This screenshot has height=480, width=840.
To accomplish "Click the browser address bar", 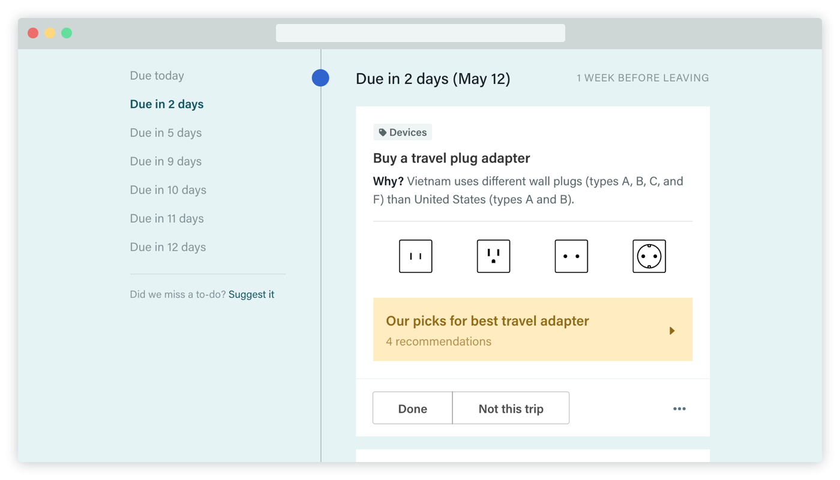I will point(420,33).
